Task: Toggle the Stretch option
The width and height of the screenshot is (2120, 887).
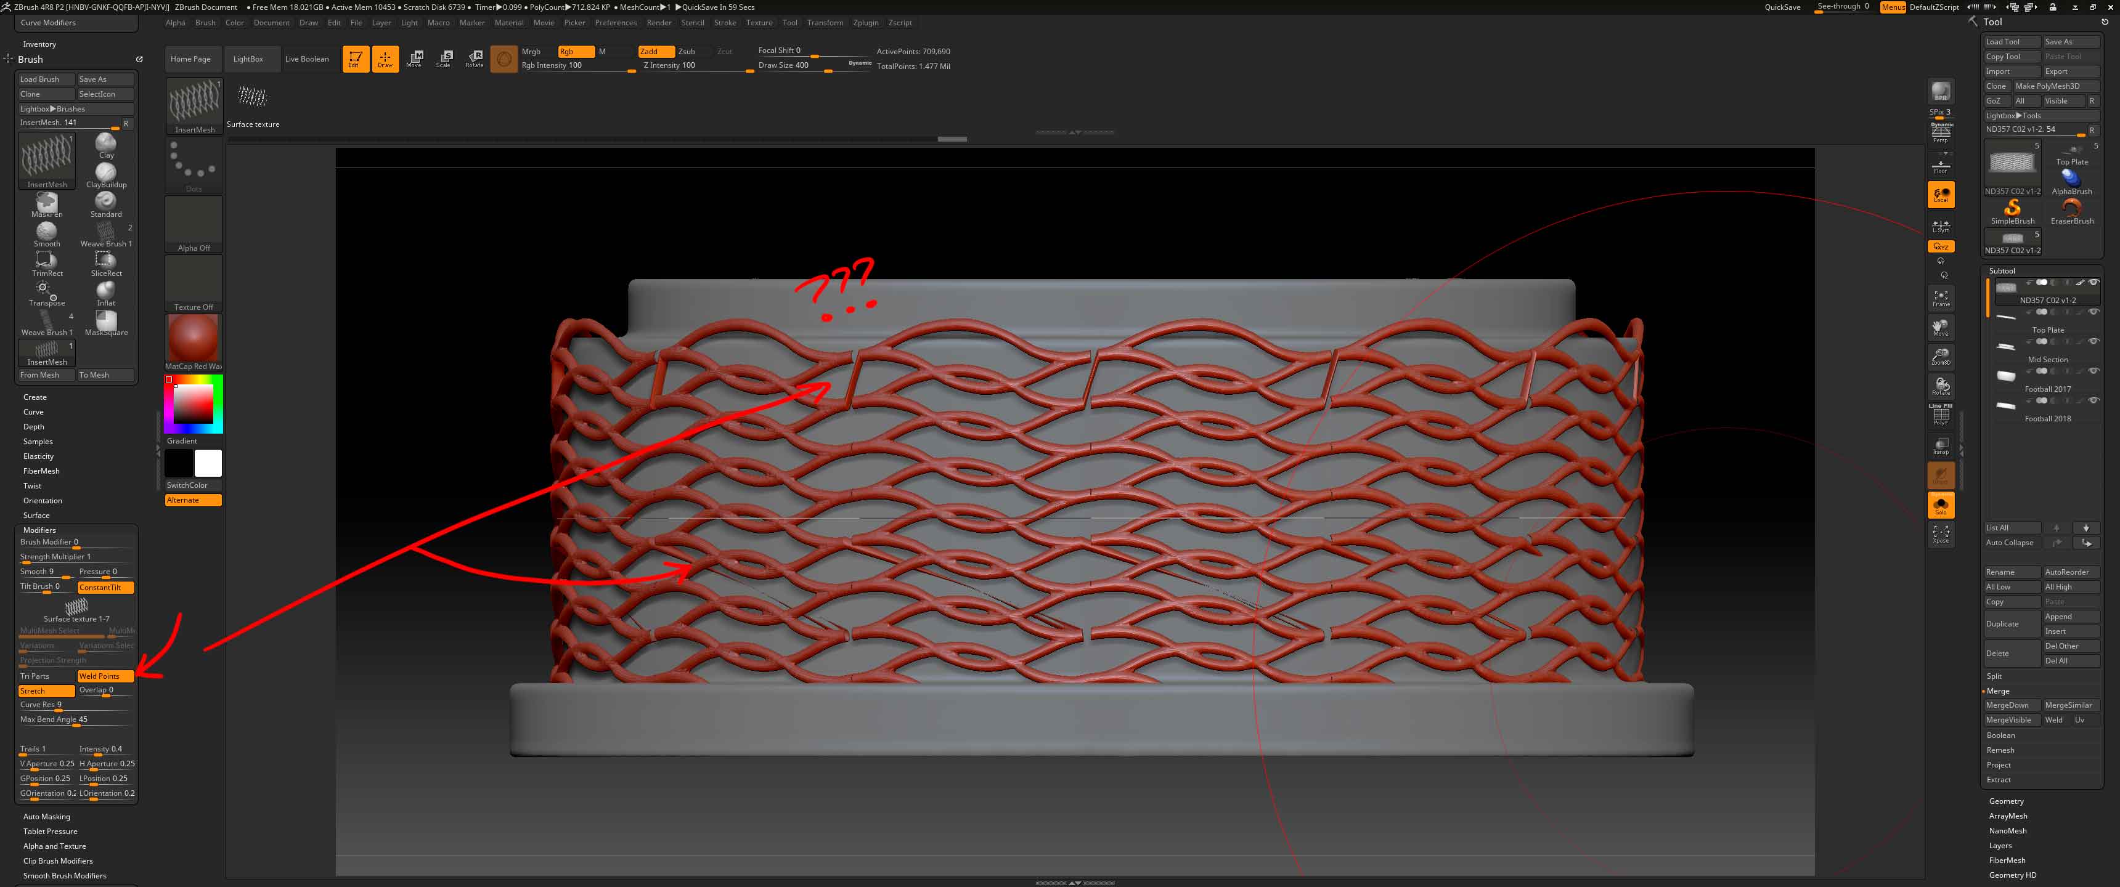Action: tap(46, 691)
